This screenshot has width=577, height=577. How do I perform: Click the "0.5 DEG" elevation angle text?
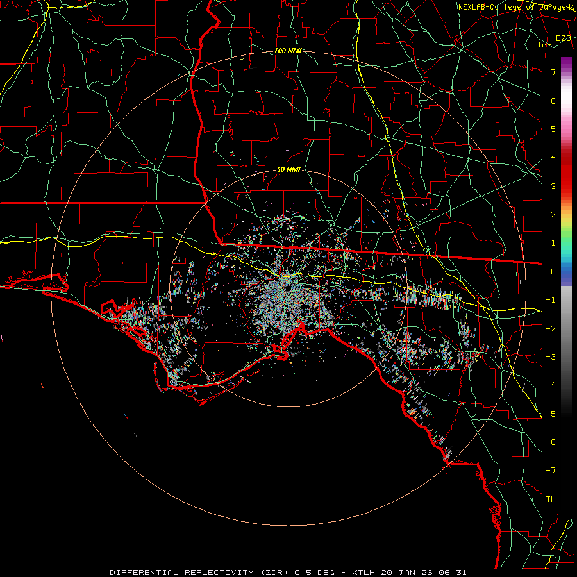314,573
